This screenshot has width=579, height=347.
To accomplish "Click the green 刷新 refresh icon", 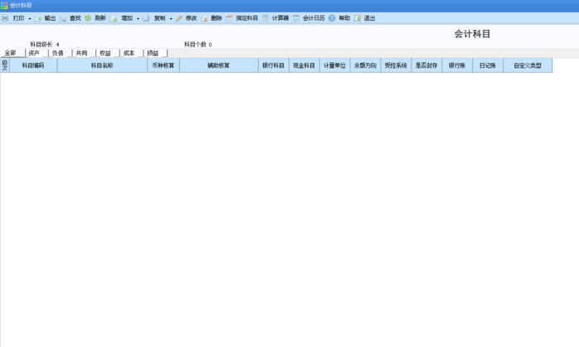I will click(x=88, y=18).
